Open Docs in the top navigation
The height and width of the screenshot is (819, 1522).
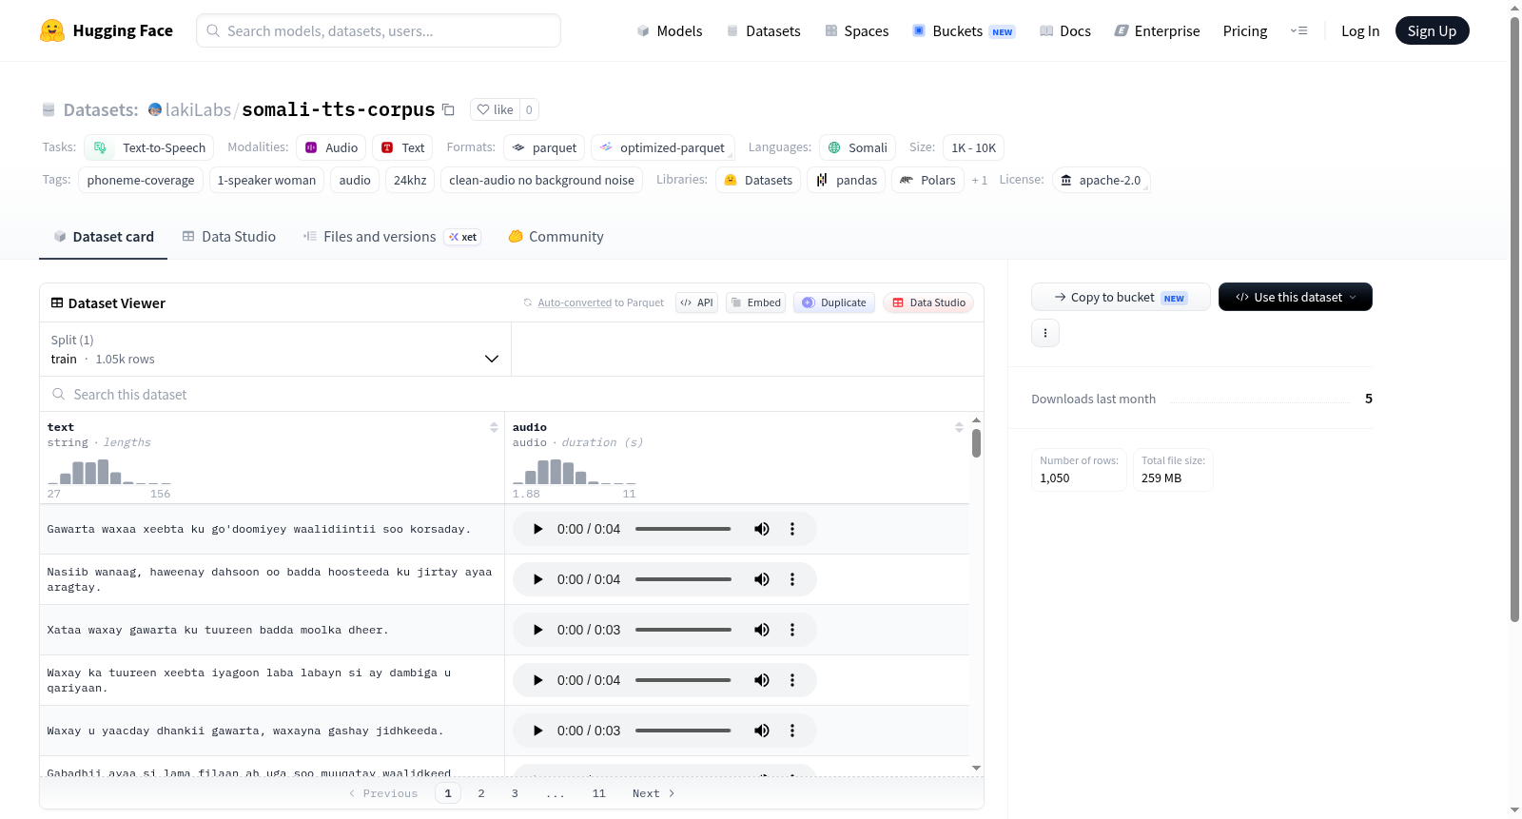coord(1065,30)
